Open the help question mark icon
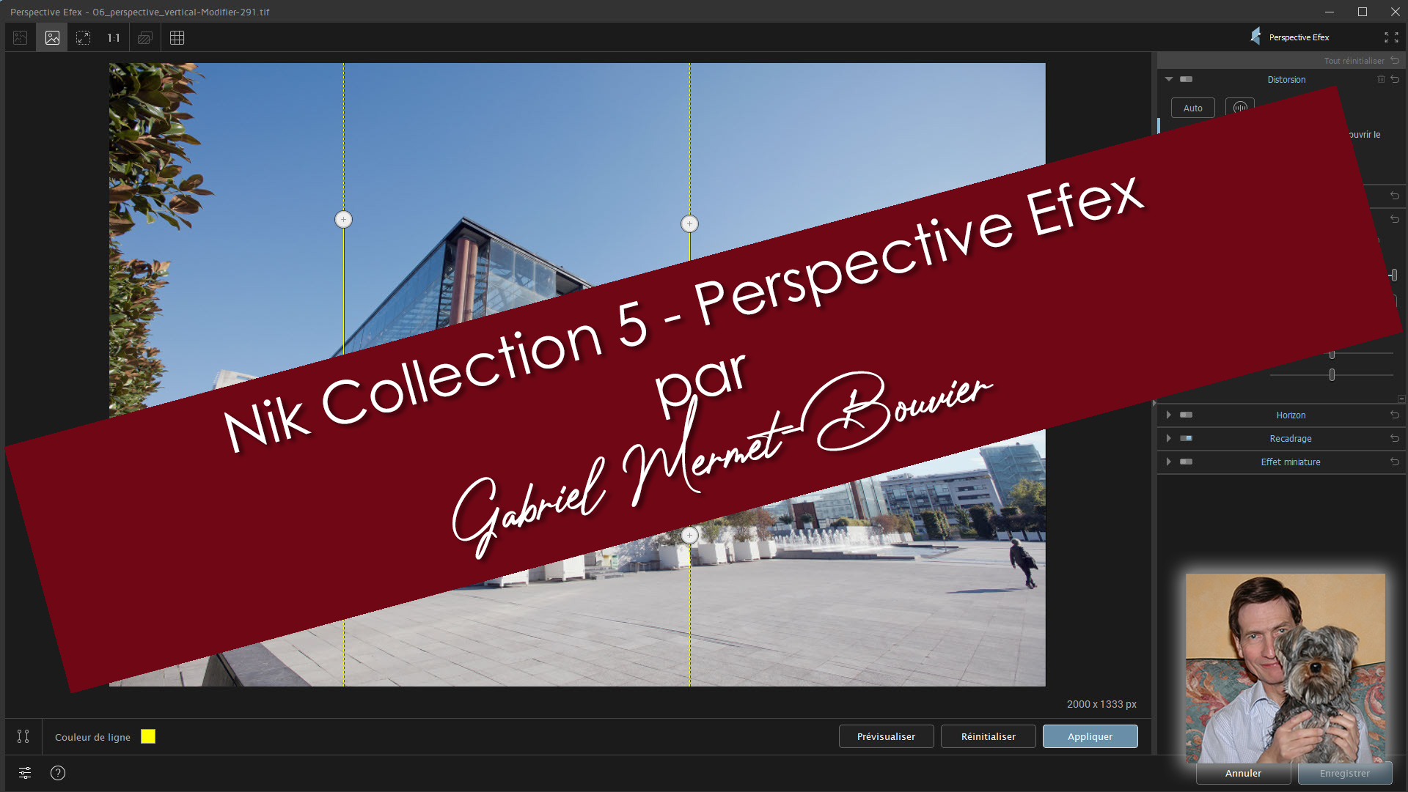Screen dimensions: 1408x792 point(58,773)
